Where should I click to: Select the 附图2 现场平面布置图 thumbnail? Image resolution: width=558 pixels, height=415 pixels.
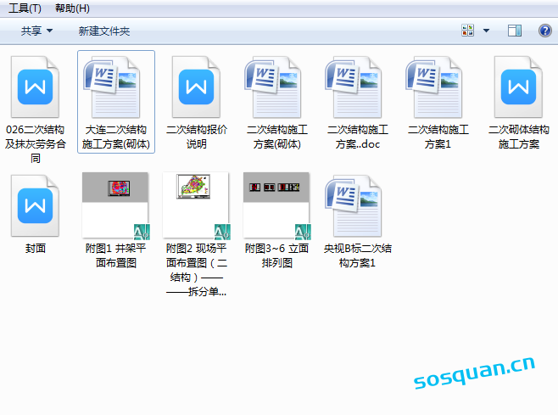pos(196,205)
